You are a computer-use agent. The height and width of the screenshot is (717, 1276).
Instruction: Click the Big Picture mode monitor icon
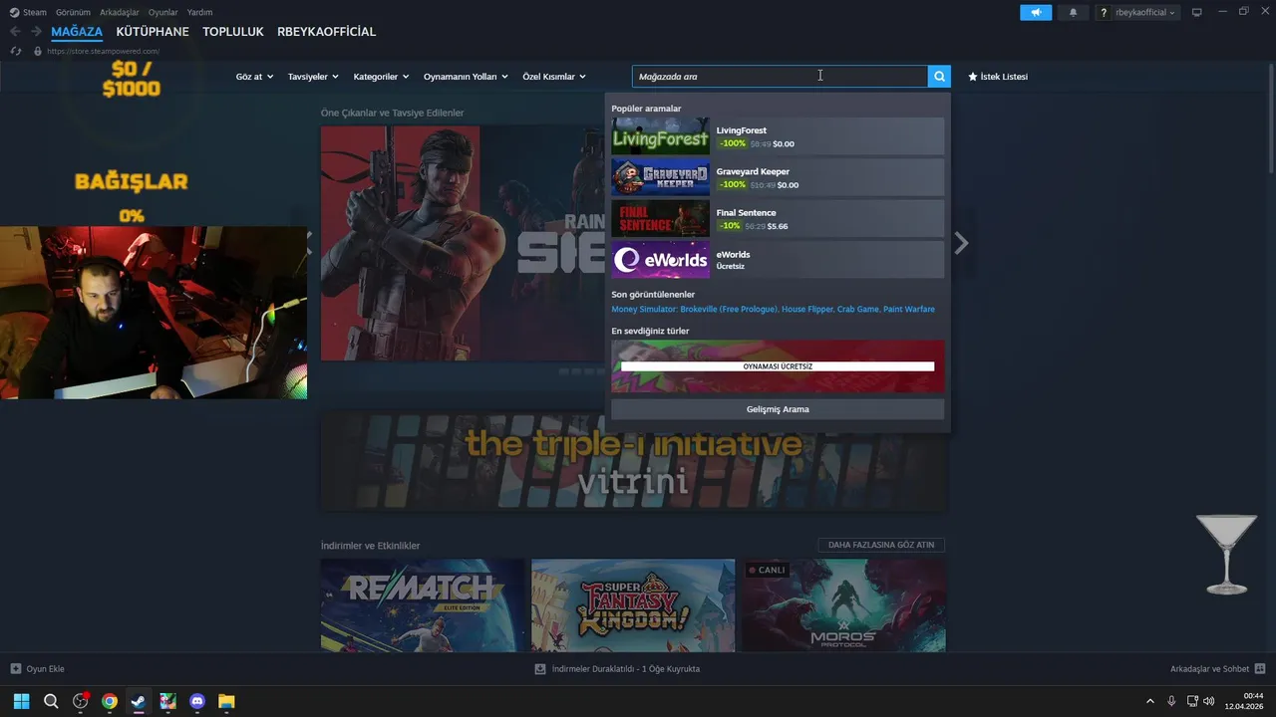pyautogui.click(x=1197, y=12)
